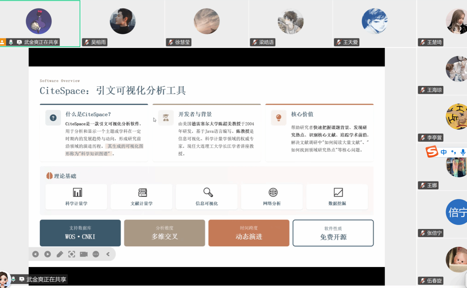Click the WOS • CNKI database box

click(x=80, y=233)
